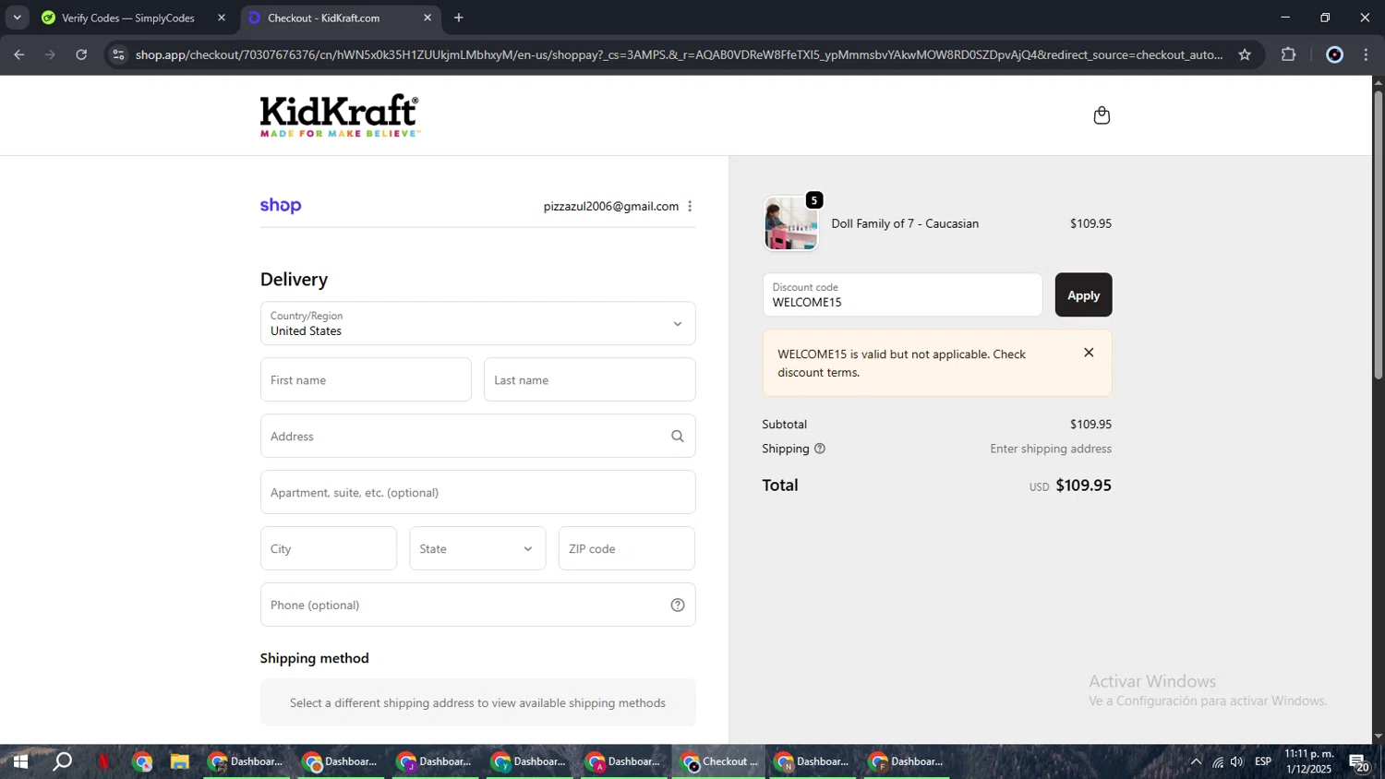Image resolution: width=1385 pixels, height=779 pixels.
Task: Click the Shipping info question mark icon
Action: pos(820,449)
